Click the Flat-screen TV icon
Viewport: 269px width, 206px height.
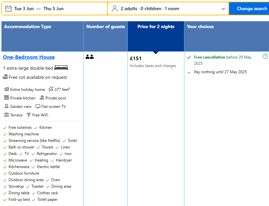[38, 106]
